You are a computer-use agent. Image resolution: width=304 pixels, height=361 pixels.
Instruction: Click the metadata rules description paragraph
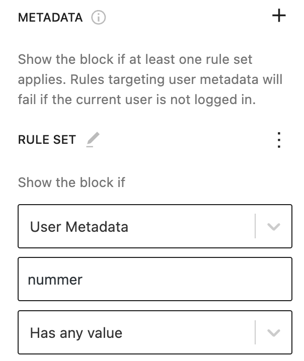(x=150, y=79)
